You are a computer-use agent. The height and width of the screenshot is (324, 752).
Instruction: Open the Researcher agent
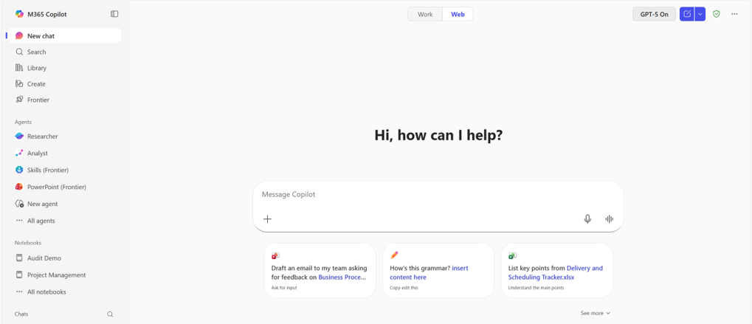(x=42, y=137)
